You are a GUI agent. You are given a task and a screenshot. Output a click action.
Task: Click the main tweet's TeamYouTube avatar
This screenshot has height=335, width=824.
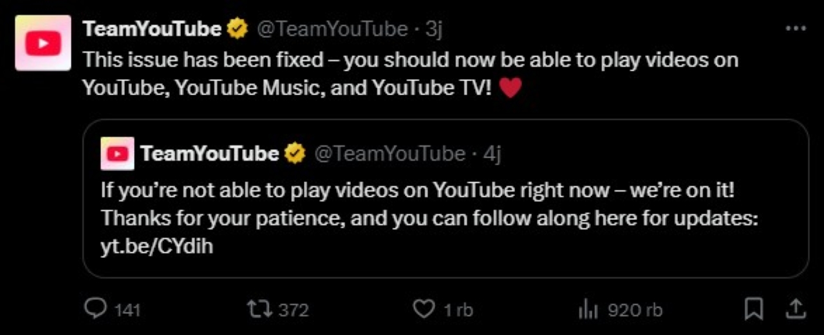pos(43,43)
